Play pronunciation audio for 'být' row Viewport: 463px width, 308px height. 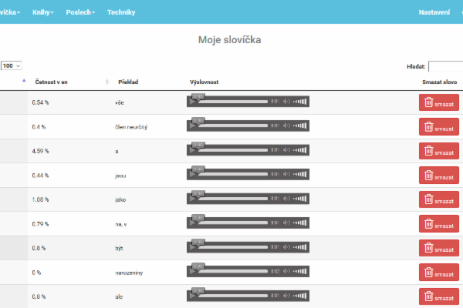pos(193,249)
